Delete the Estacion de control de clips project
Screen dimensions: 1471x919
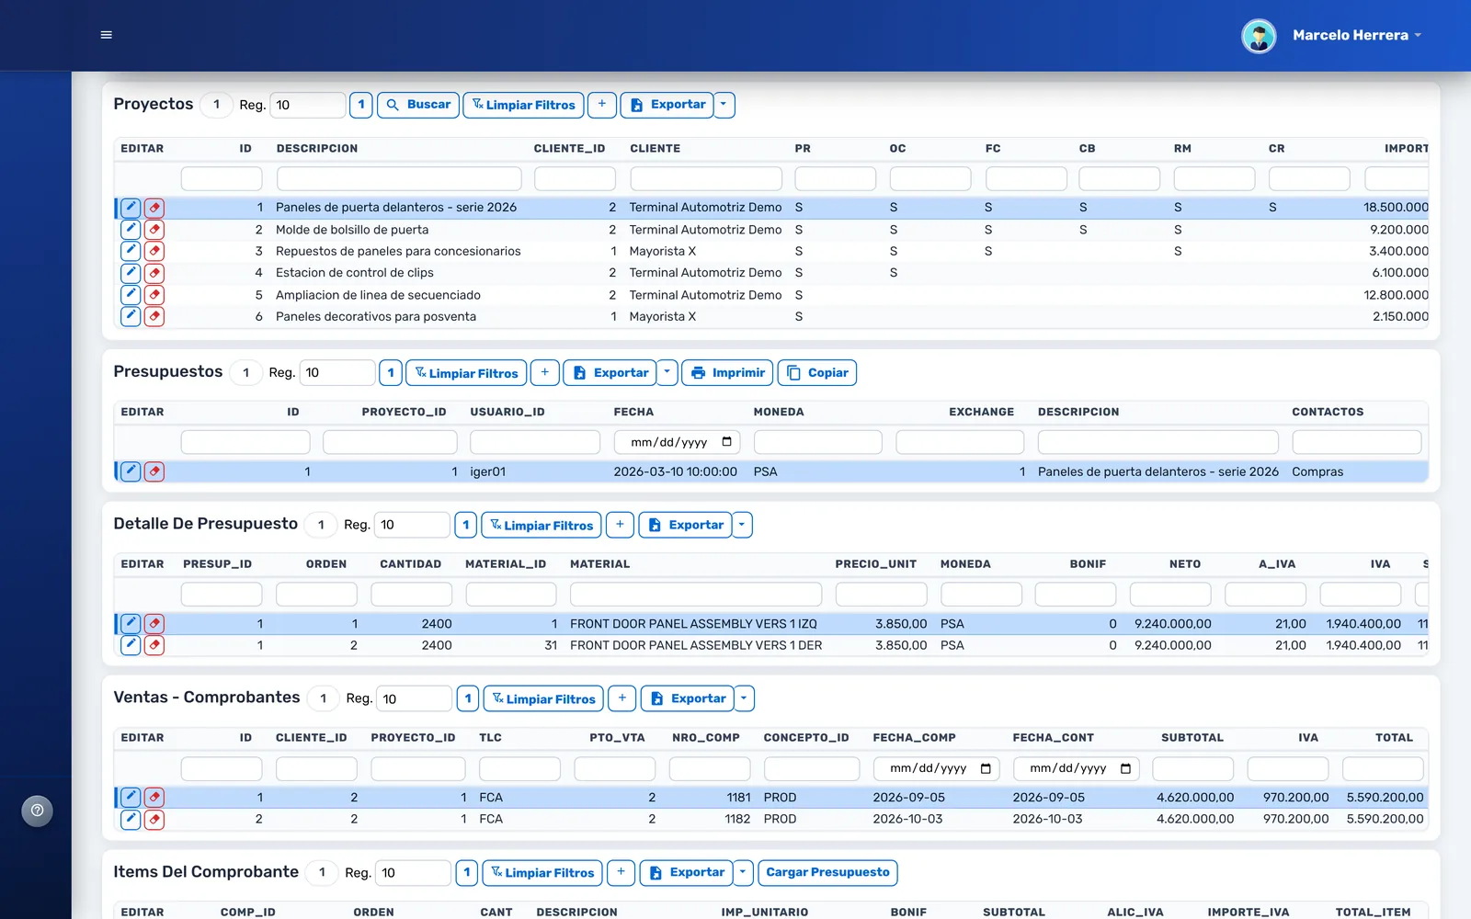point(154,273)
